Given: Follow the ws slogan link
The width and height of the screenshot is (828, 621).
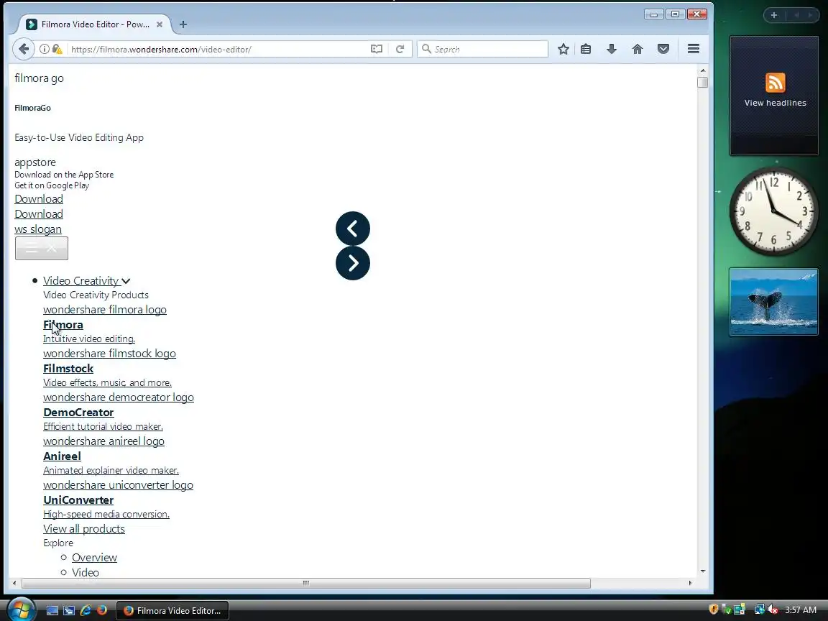Looking at the screenshot, I should [38, 229].
